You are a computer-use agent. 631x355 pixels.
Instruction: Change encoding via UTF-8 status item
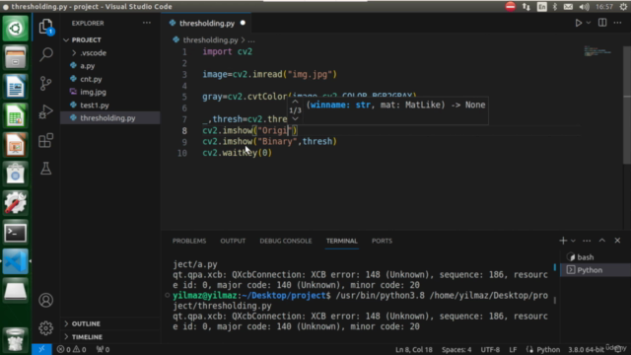490,349
